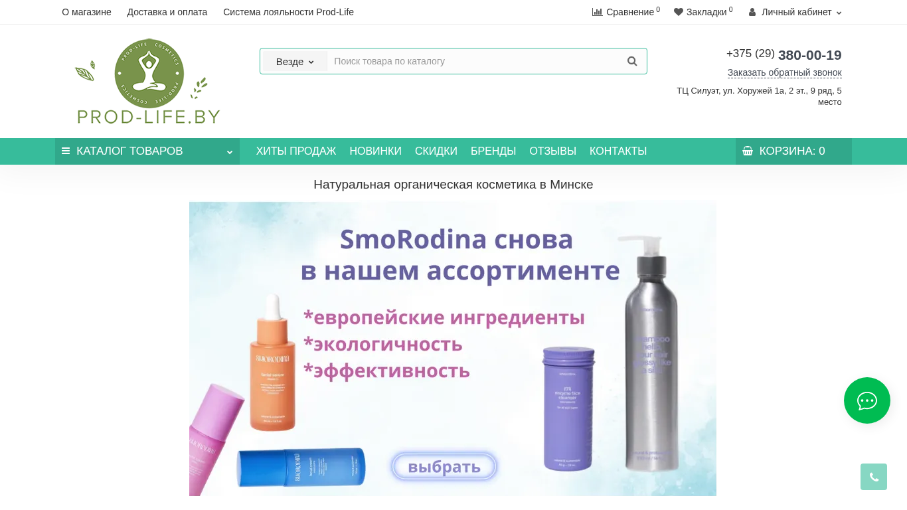
Task: Open the green chat bubble widget
Action: point(867,400)
